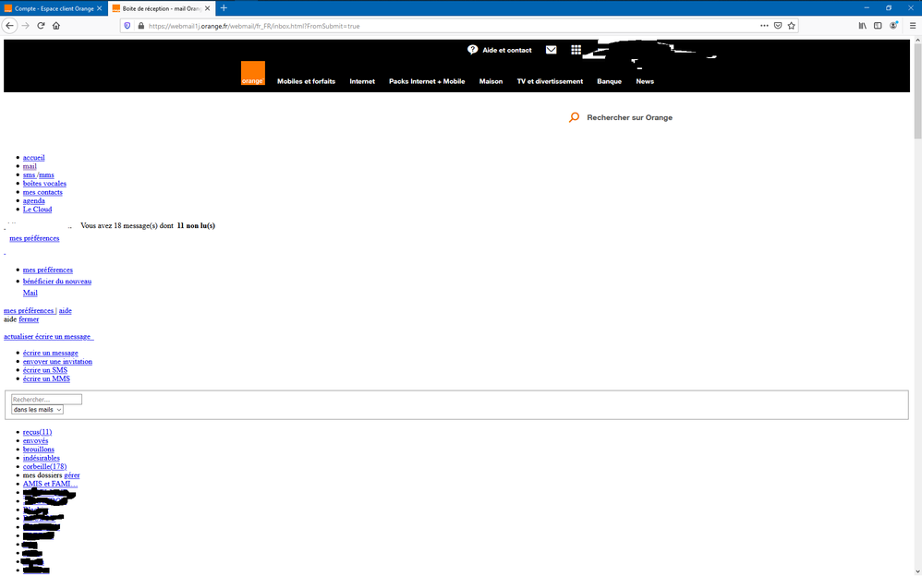This screenshot has width=922, height=576.
Task: Open the page actions three-dot menu
Action: pos(764,26)
